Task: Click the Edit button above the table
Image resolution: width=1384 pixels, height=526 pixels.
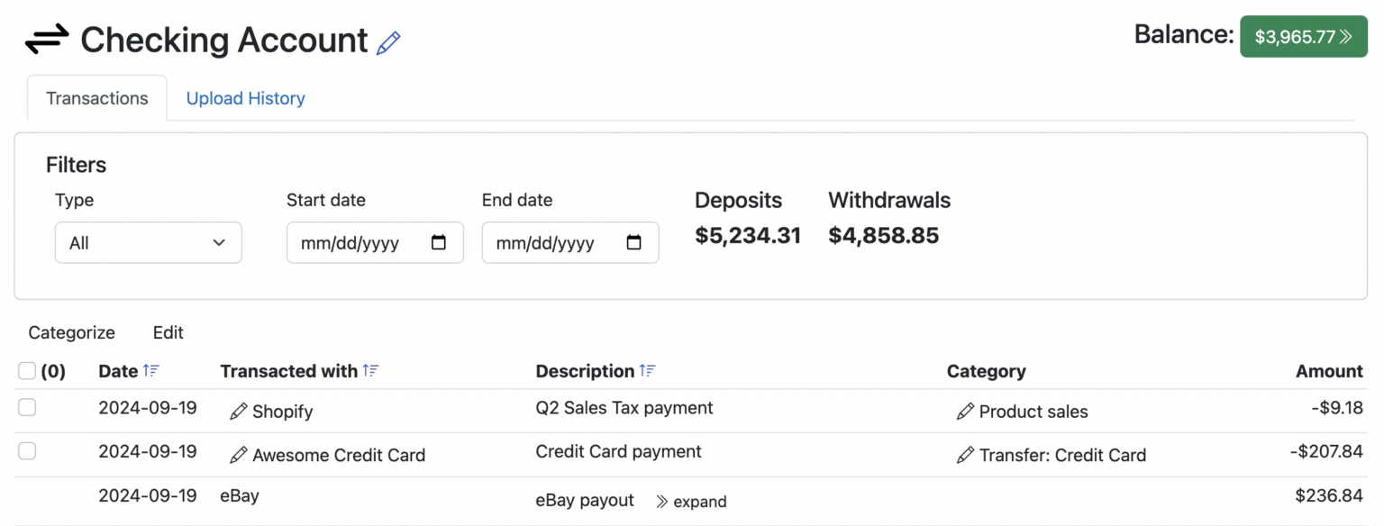Action: [168, 332]
